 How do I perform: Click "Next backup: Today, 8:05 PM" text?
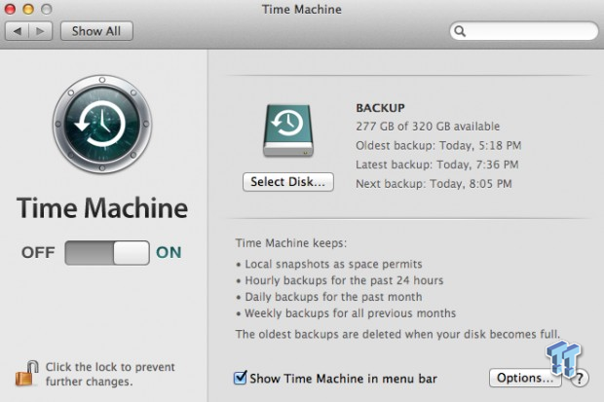point(434,184)
